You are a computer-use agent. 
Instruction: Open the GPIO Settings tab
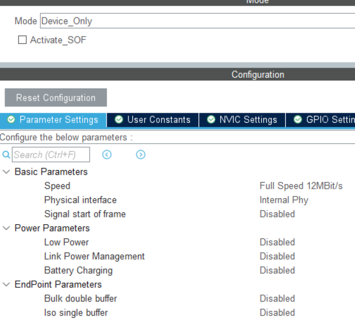click(x=321, y=120)
